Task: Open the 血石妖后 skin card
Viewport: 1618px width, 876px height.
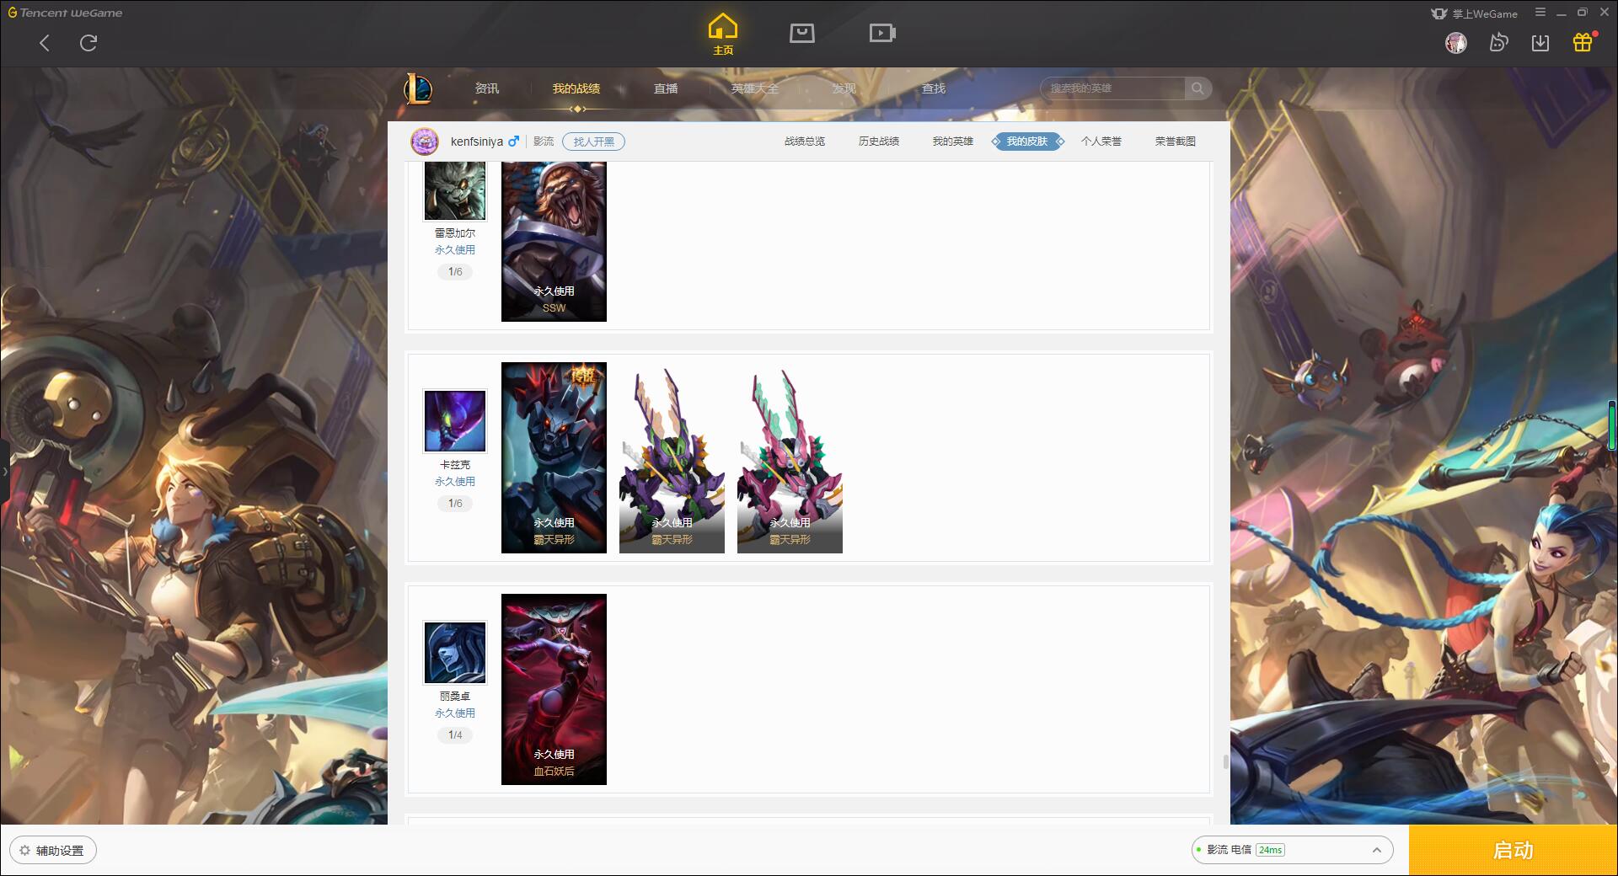Action: pos(554,689)
